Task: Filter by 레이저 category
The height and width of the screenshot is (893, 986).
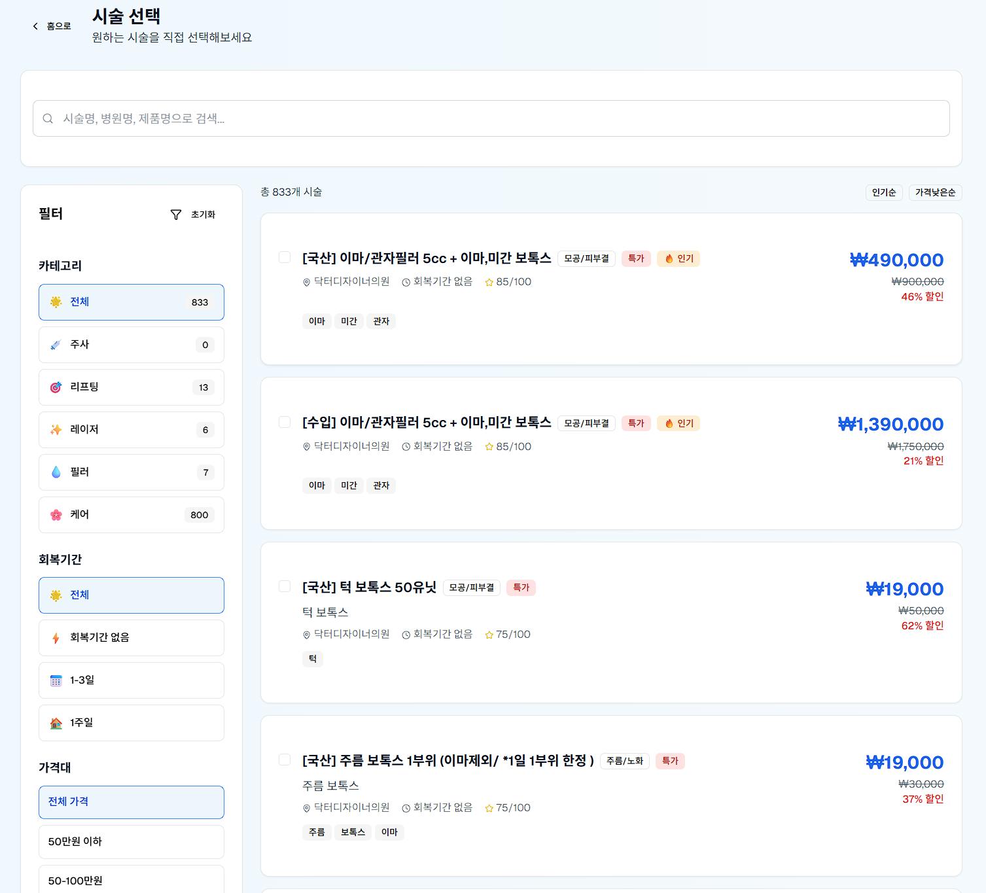Action: click(132, 430)
